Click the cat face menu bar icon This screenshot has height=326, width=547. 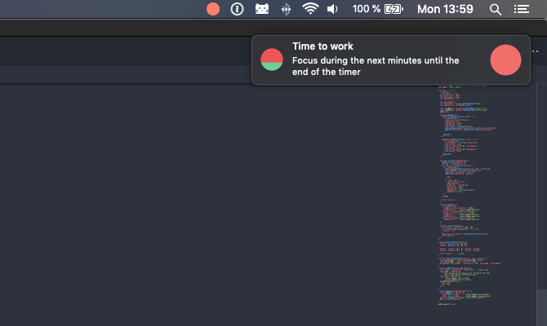point(261,9)
